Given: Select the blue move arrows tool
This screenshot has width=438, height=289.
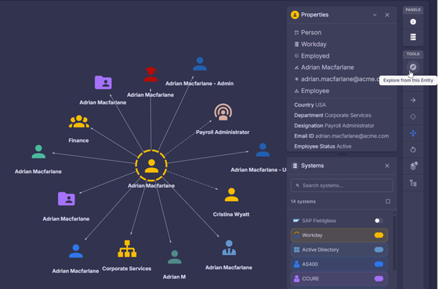Looking at the screenshot, I should [413, 133].
